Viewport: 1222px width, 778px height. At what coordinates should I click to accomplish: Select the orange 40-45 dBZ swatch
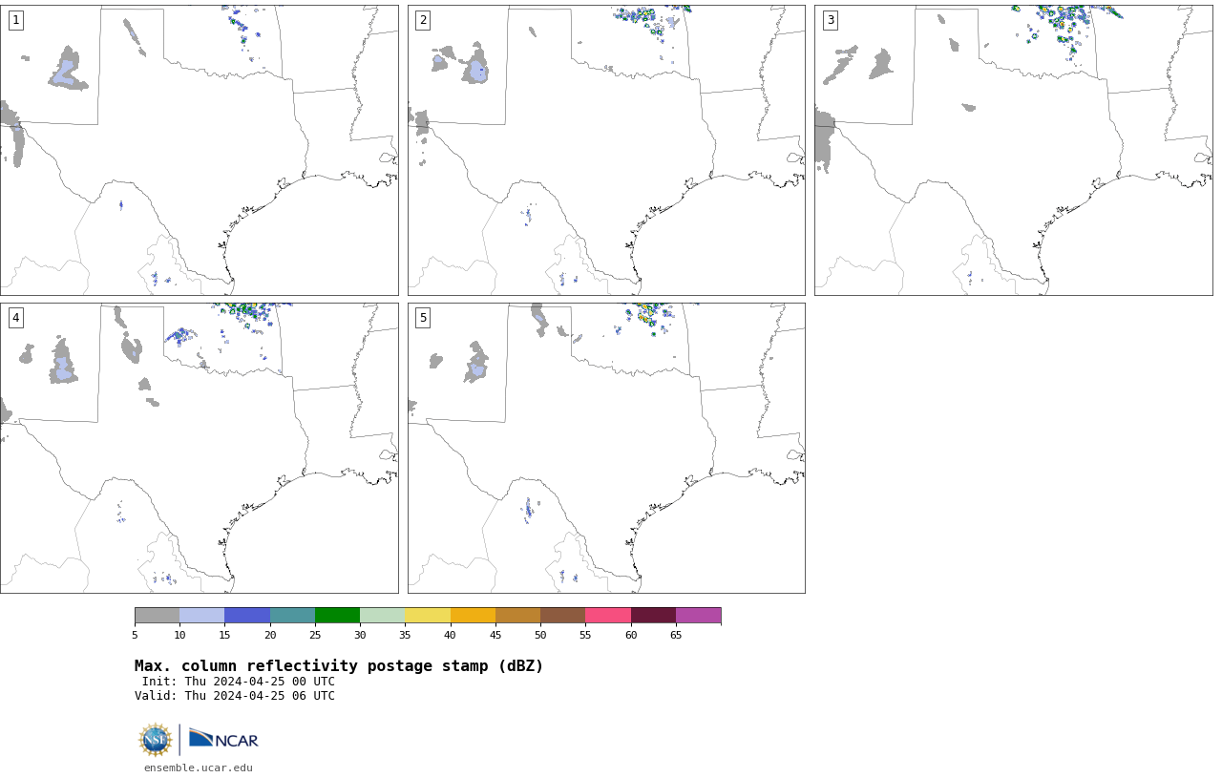[473, 615]
